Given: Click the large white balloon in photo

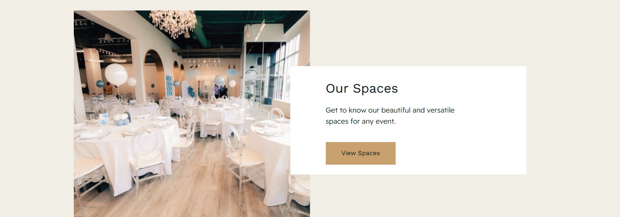Looking at the screenshot, I should pyautogui.click(x=116, y=74).
